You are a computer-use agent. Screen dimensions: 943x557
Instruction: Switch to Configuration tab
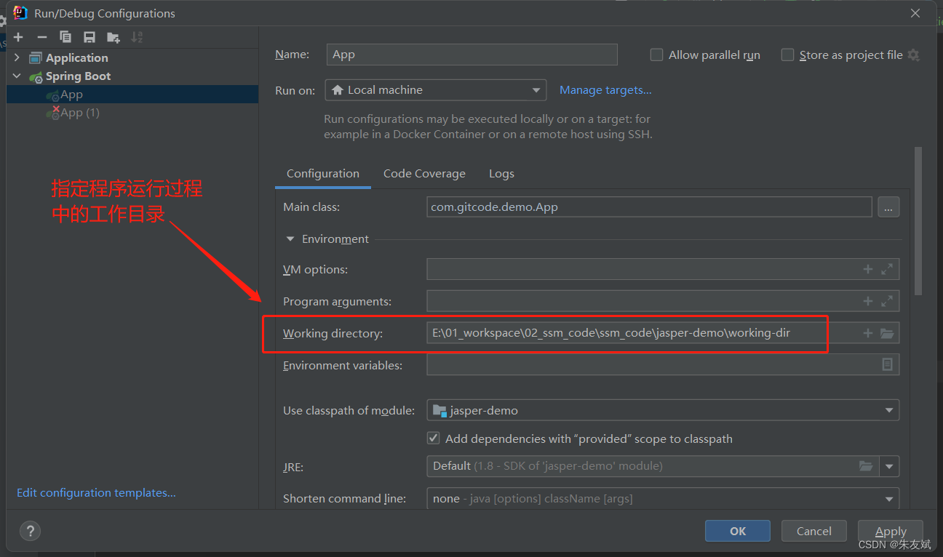point(323,174)
